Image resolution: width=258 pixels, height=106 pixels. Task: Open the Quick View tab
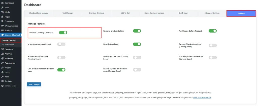[183, 13]
